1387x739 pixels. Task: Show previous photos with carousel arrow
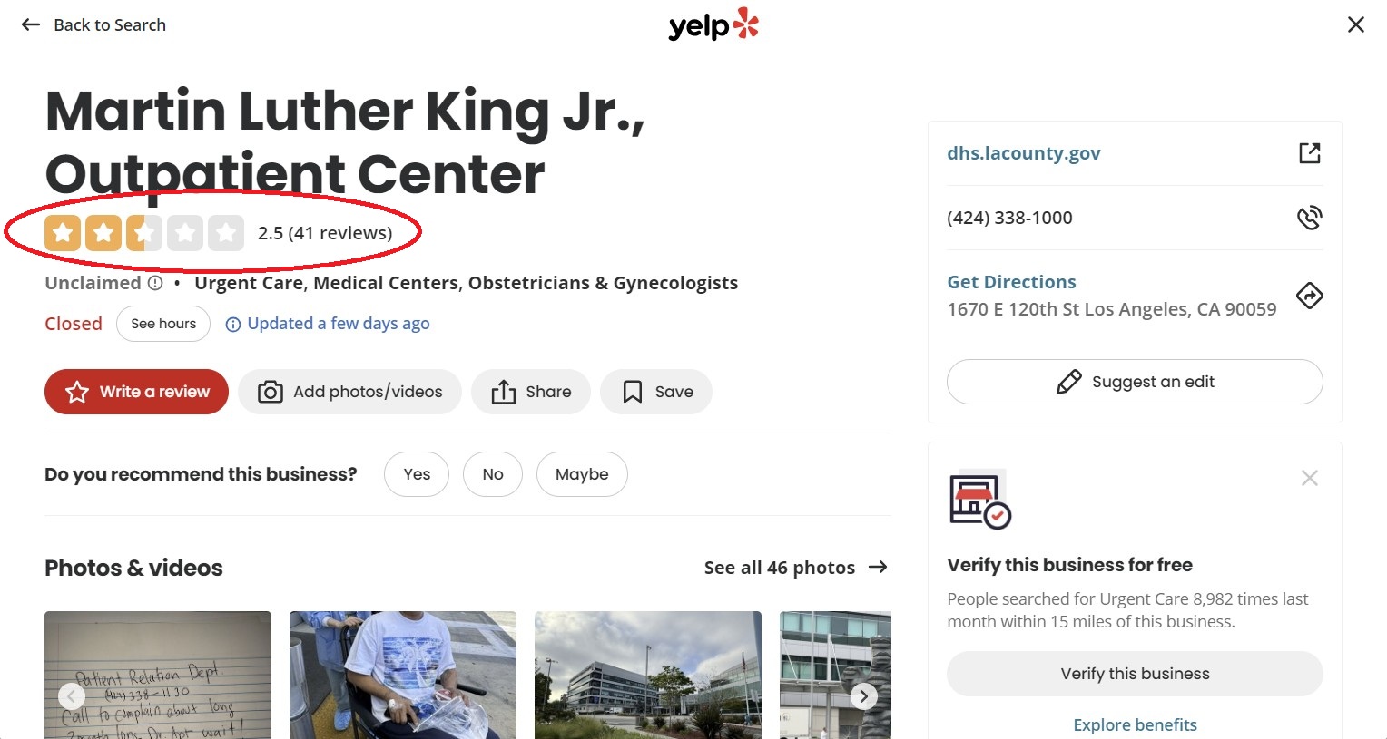(x=72, y=696)
